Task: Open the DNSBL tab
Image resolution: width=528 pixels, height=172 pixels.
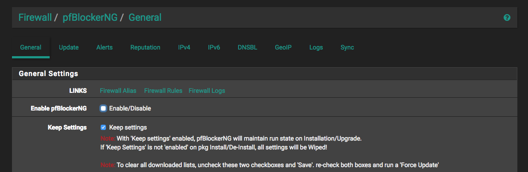Action: click(x=247, y=47)
